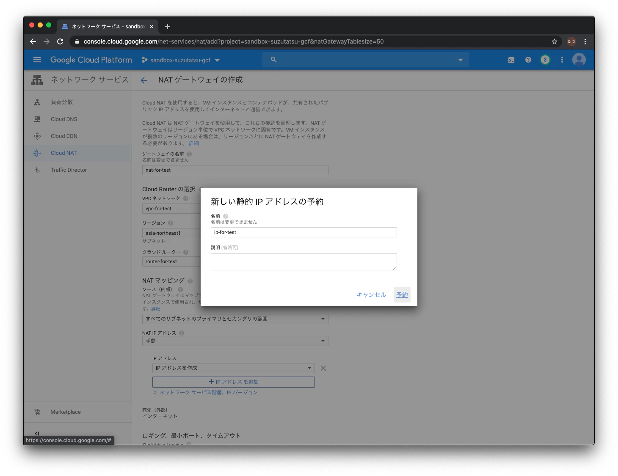The height and width of the screenshot is (476, 618).
Task: Click the browser reload button
Action: [60, 41]
